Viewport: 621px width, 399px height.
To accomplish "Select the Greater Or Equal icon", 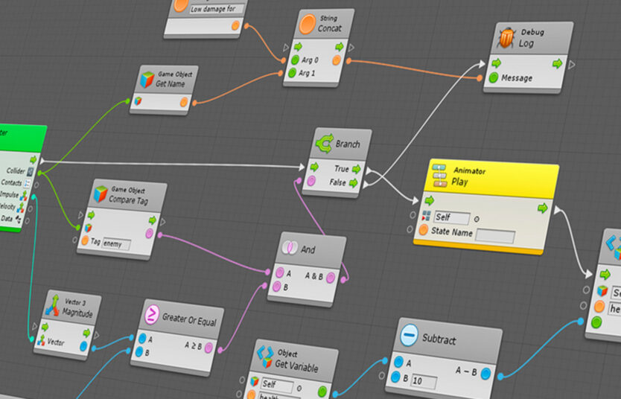I will click(152, 315).
